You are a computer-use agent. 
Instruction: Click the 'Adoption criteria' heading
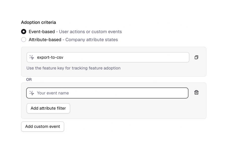tap(38, 22)
